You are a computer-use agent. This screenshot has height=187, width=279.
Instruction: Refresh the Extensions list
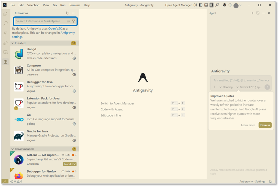click(x=68, y=13)
